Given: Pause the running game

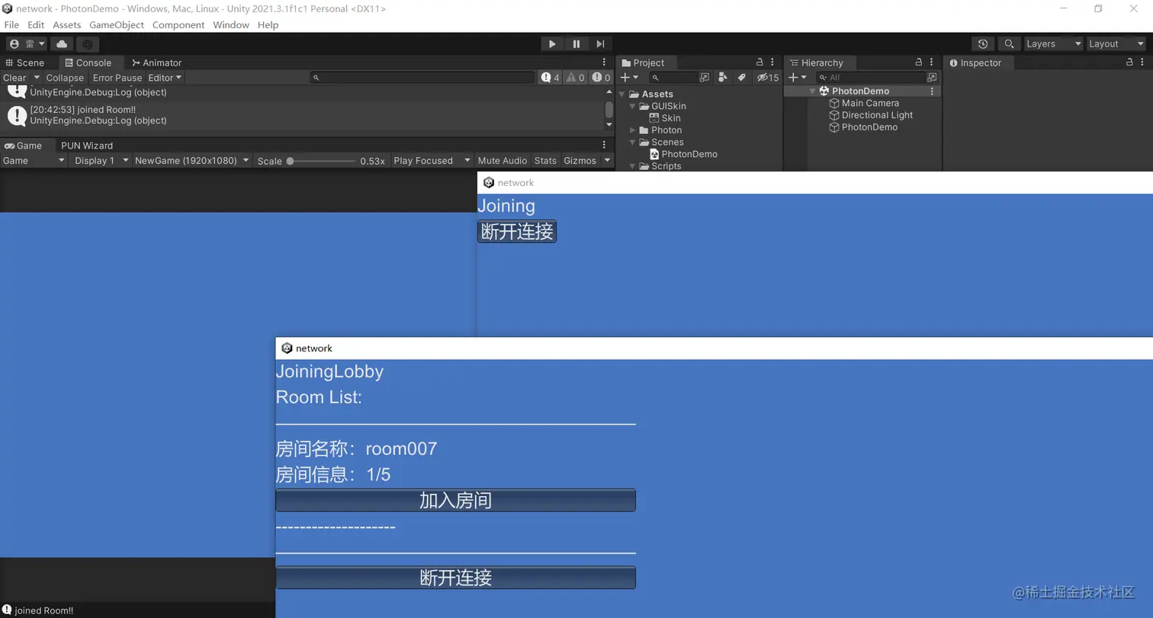Looking at the screenshot, I should coord(576,43).
